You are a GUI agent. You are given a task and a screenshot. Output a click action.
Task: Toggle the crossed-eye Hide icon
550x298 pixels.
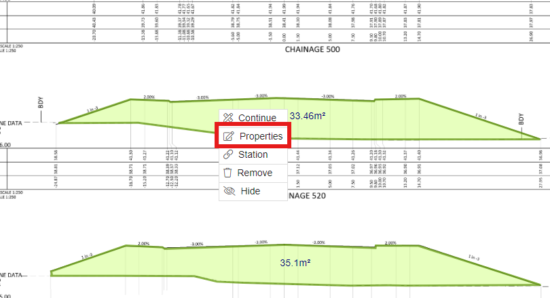pyautogui.click(x=228, y=191)
